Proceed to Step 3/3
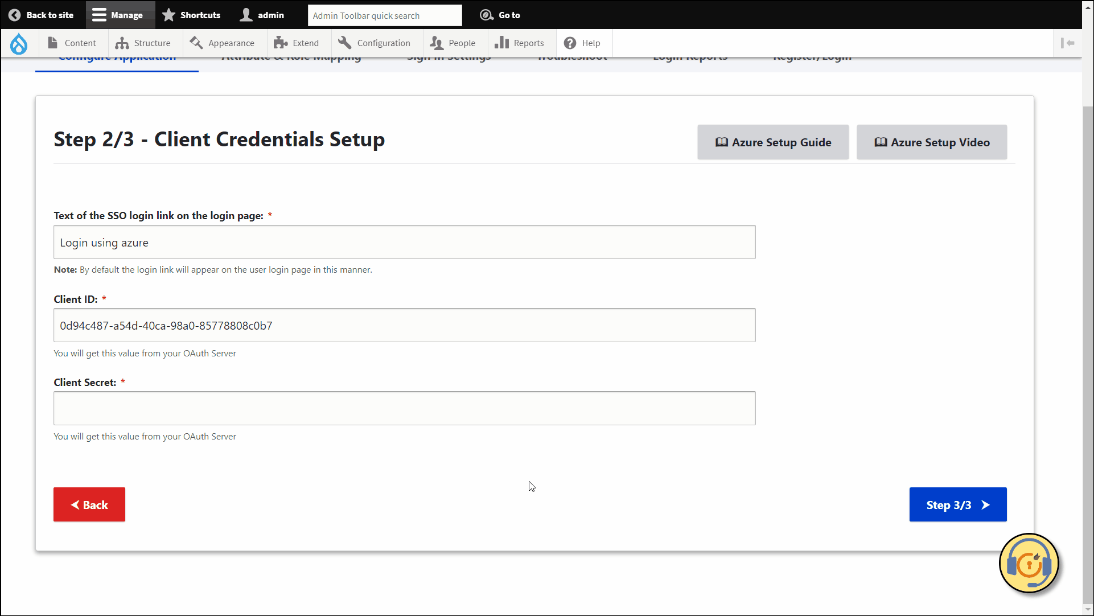The image size is (1094, 616). 958,505
